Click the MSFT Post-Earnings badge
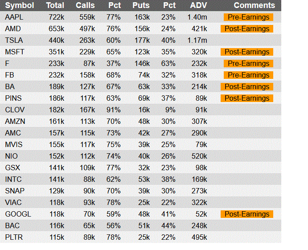Image resolution: width=308 pixels, height=250 pixels. 247,52
